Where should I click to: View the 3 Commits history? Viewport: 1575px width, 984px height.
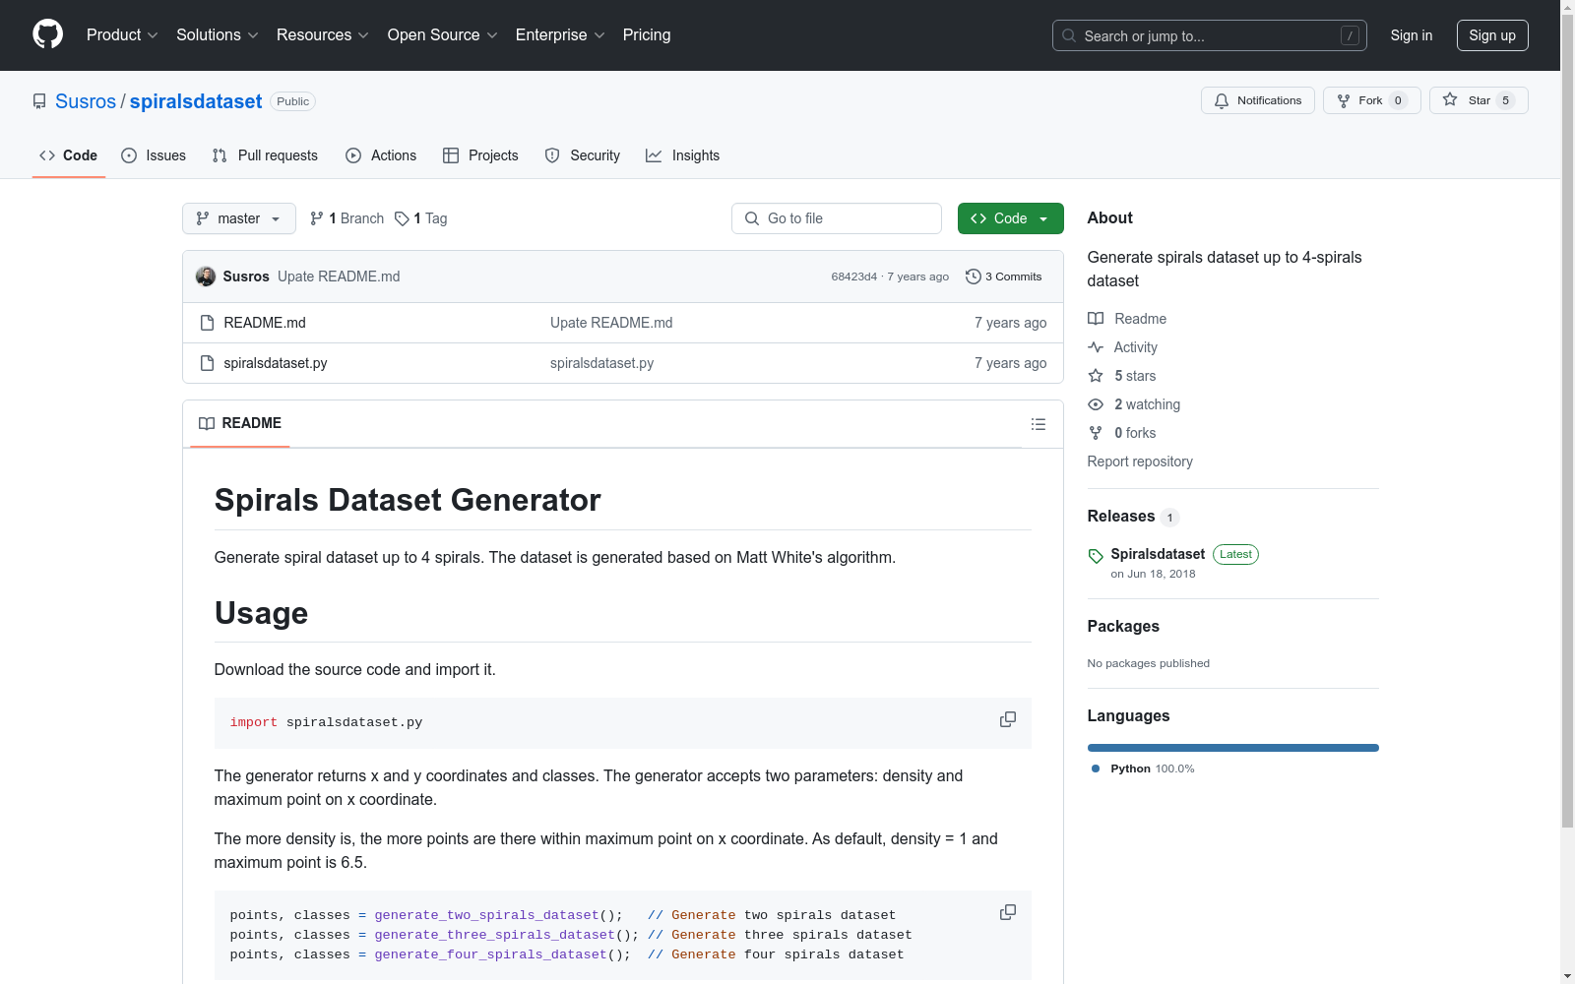click(1004, 277)
